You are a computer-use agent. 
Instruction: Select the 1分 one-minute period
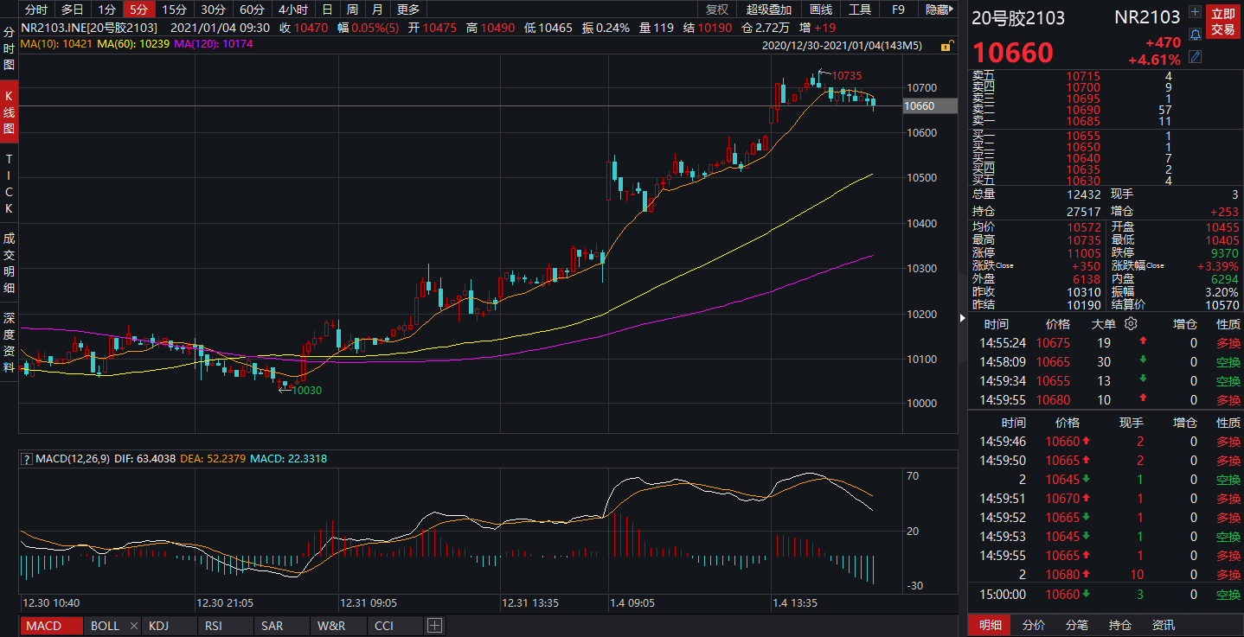click(x=106, y=10)
